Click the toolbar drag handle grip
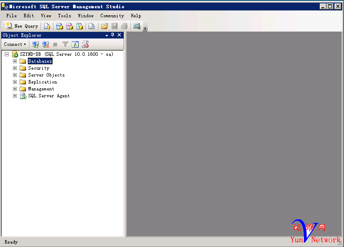This screenshot has width=344, height=247. [x=4, y=26]
